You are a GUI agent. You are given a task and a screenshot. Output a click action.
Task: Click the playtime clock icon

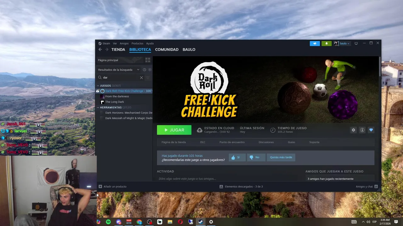[273, 130]
